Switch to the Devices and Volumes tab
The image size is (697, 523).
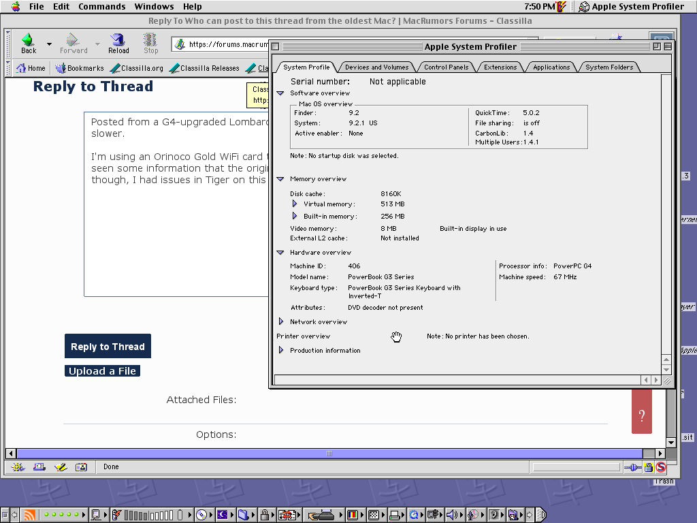[376, 67]
